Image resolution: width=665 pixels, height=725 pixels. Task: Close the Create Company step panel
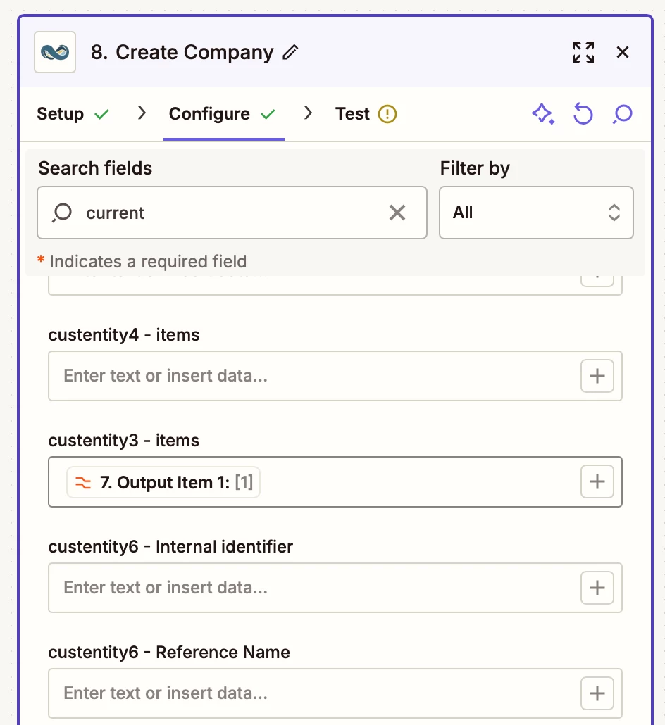[x=623, y=52]
